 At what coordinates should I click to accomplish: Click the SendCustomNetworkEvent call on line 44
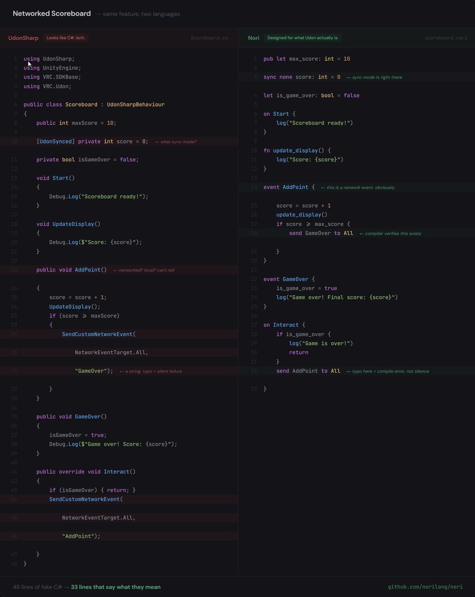[86, 499]
